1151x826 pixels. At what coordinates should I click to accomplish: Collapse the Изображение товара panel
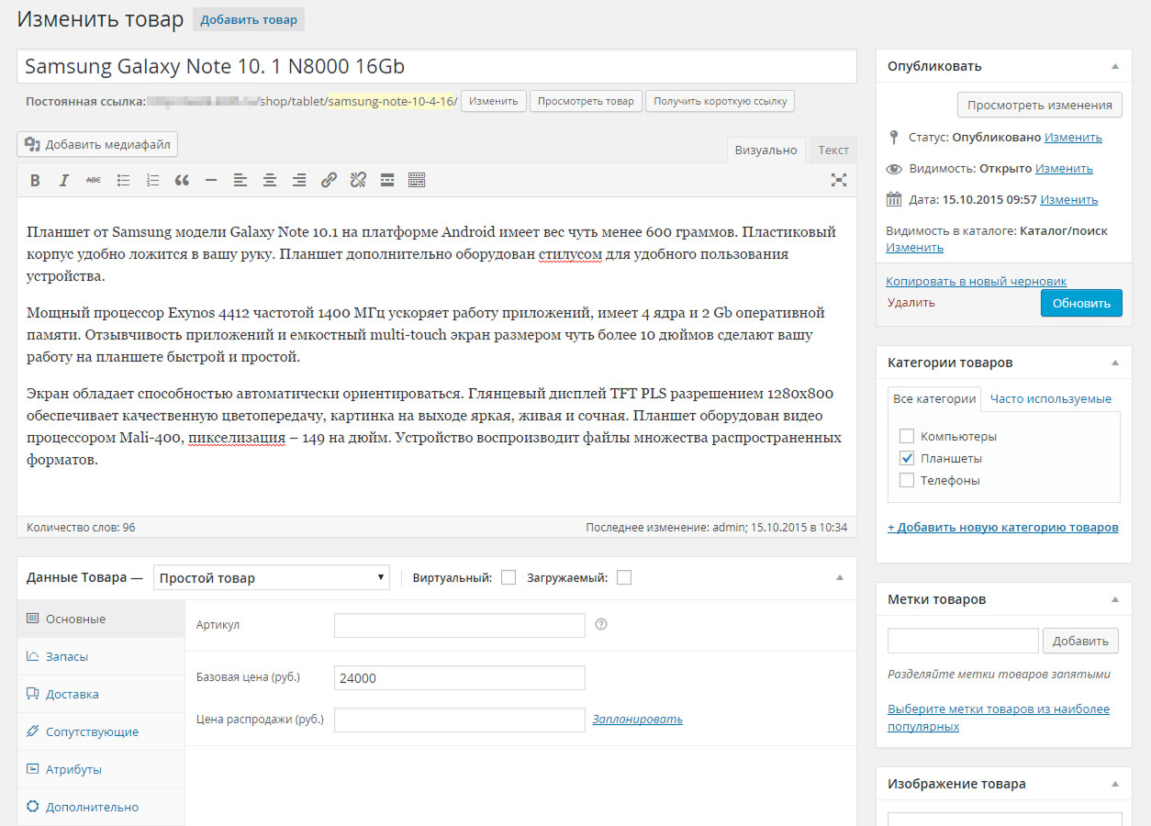click(1115, 784)
